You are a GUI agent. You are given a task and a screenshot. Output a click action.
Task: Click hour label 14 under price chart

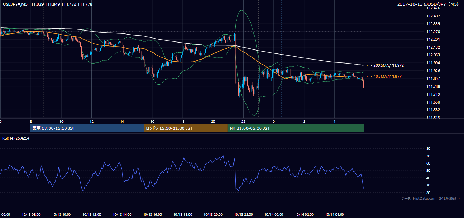coord(122,121)
